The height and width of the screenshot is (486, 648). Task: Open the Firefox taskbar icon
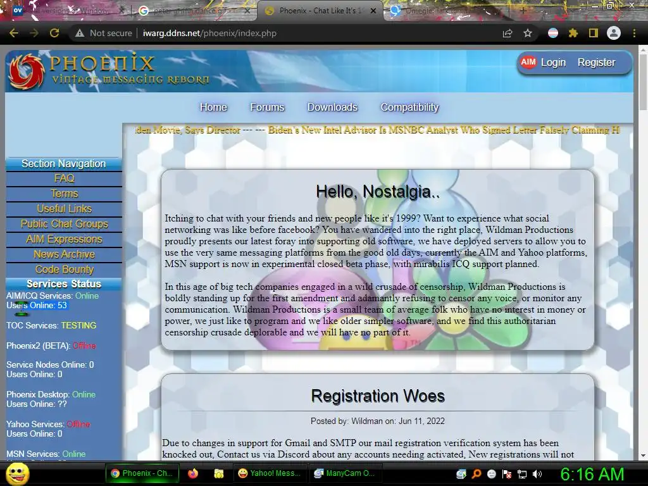point(193,473)
